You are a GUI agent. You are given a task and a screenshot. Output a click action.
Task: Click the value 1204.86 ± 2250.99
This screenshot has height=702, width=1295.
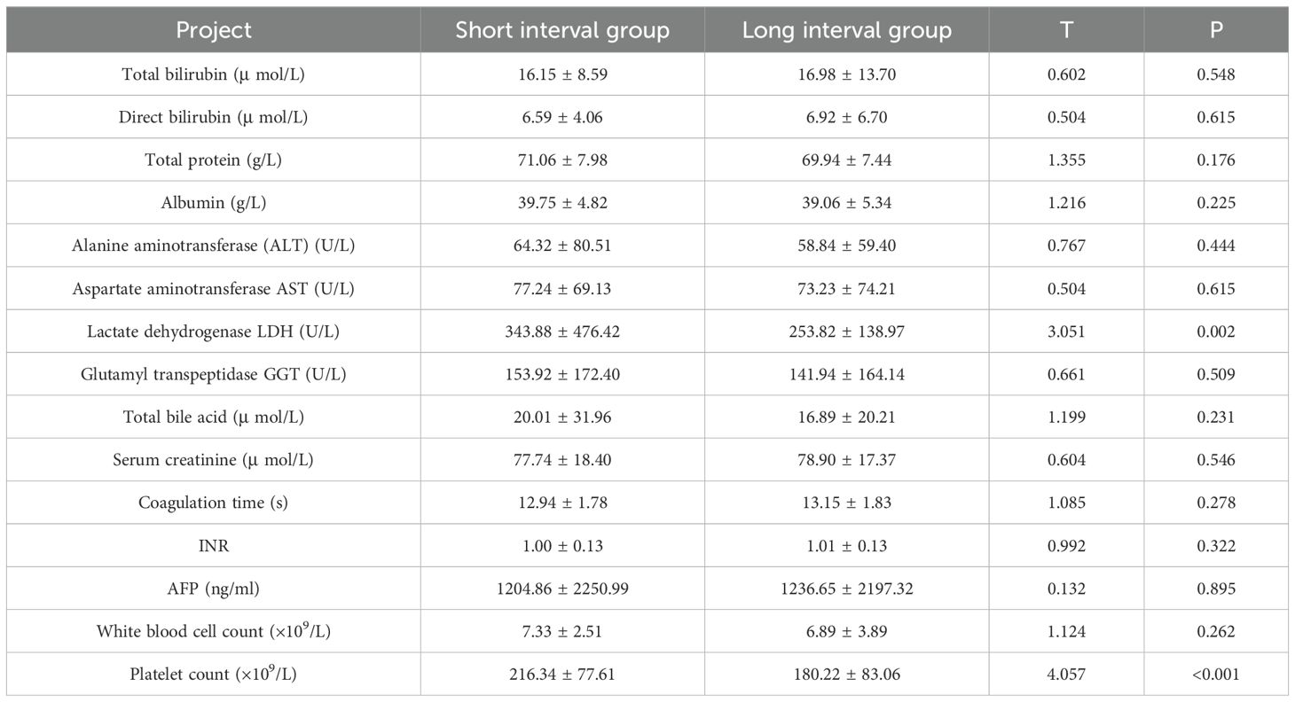(562, 589)
